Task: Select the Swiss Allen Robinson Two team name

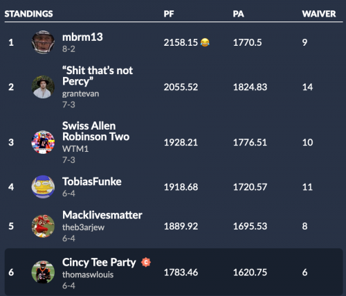Action: (95, 131)
